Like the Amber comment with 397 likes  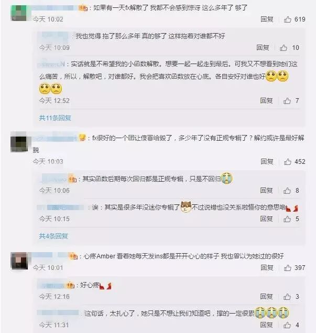coord(287,268)
